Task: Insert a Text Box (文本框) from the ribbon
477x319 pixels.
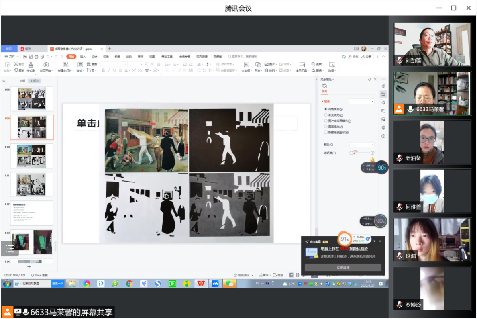Action: 246,65
